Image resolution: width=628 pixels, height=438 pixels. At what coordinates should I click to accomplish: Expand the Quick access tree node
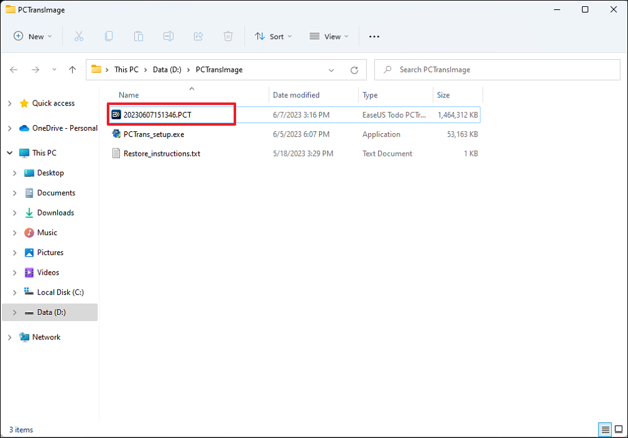coord(9,104)
